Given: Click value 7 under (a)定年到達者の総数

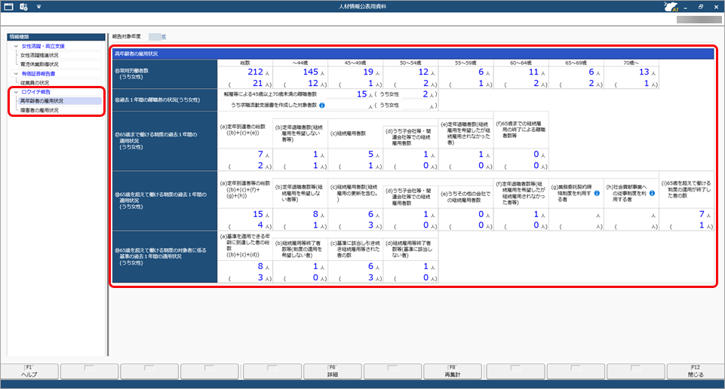Looking at the screenshot, I should tap(245, 155).
